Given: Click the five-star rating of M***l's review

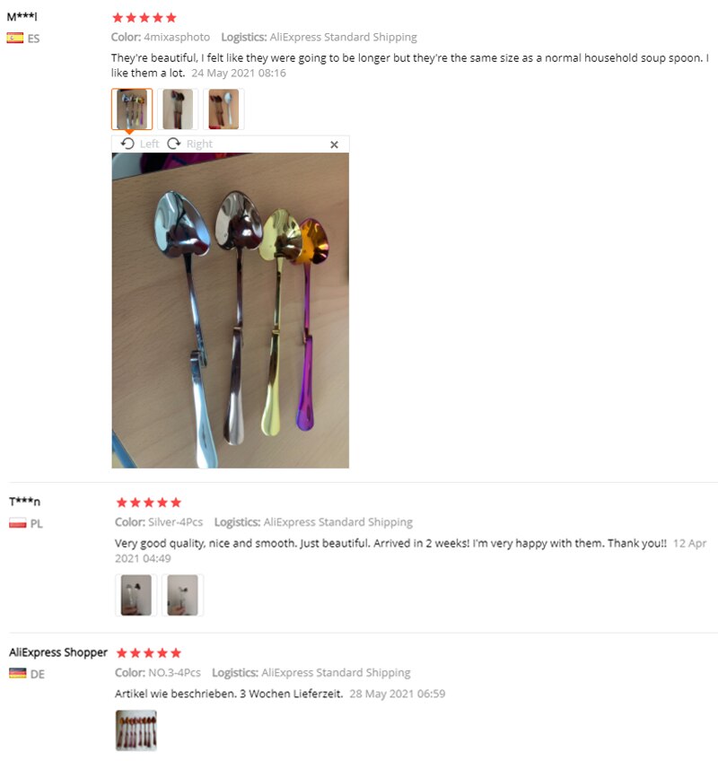Looking at the screenshot, I should pos(144,18).
